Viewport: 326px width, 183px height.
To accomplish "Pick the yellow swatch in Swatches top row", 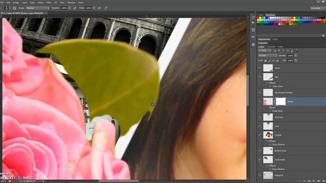I will pos(260,18).
